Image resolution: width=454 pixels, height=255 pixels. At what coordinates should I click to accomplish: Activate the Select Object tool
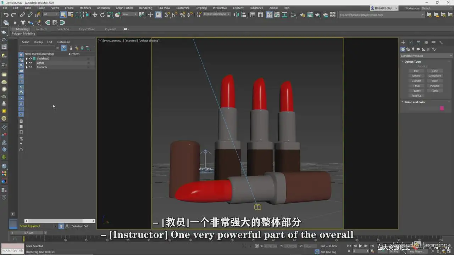click(63, 15)
